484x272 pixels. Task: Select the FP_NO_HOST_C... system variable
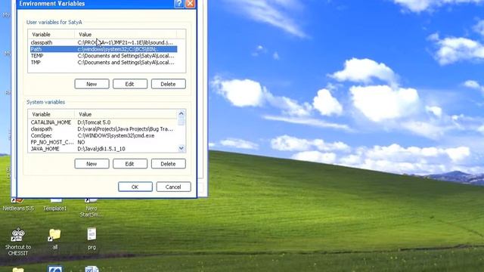pyautogui.click(x=104, y=142)
